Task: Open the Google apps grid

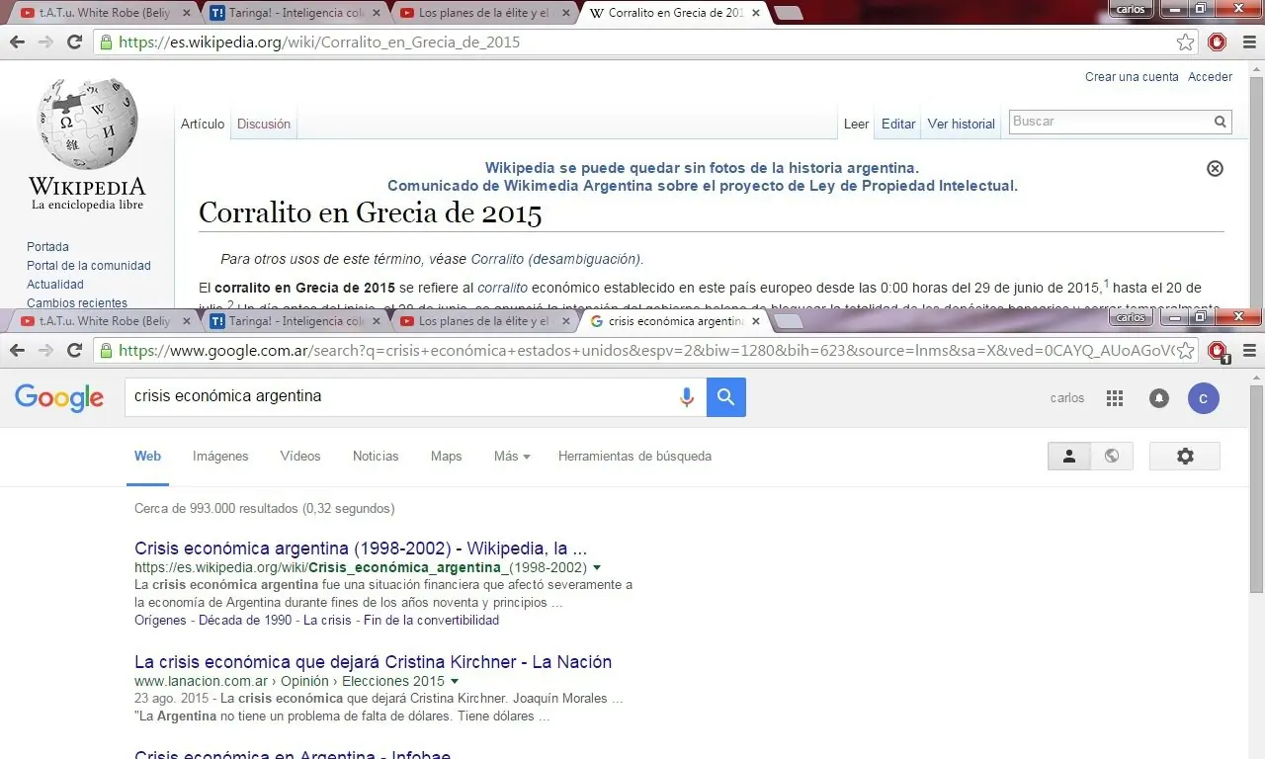Action: coord(1115,398)
